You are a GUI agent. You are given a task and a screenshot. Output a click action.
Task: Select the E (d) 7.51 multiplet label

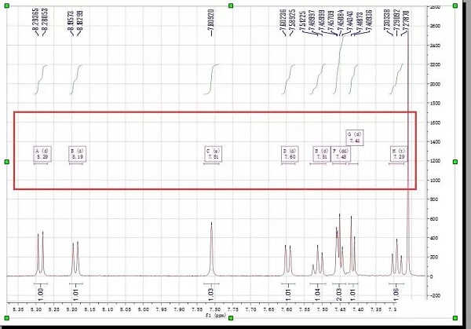click(320, 154)
